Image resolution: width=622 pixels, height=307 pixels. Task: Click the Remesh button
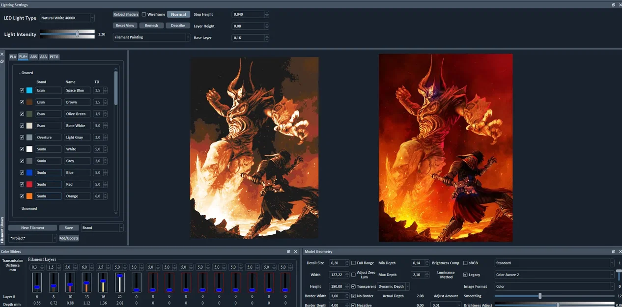(x=151, y=26)
